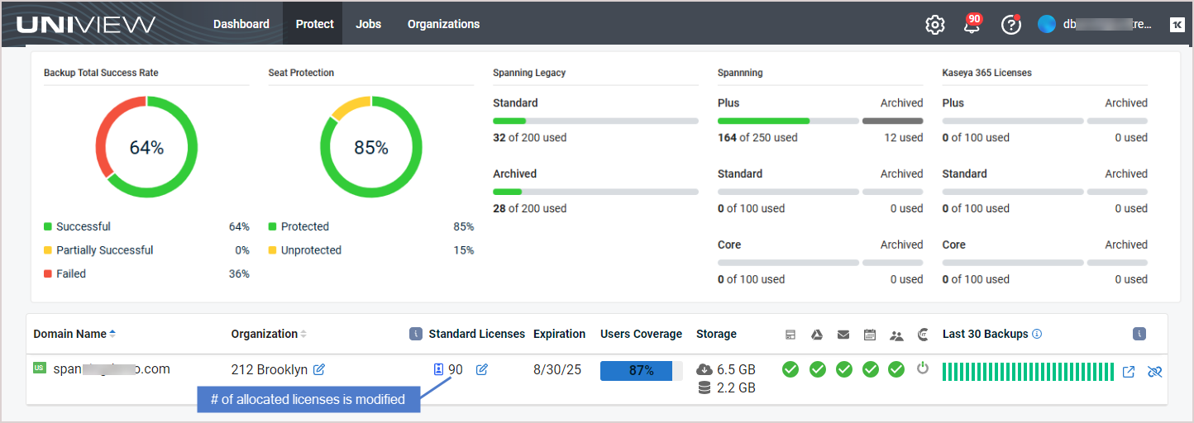Click the sites column header icon
The width and height of the screenshot is (1194, 423).
click(790, 335)
